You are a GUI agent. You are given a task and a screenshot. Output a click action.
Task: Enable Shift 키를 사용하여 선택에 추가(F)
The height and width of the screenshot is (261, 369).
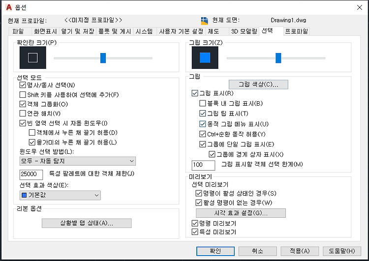23,95
